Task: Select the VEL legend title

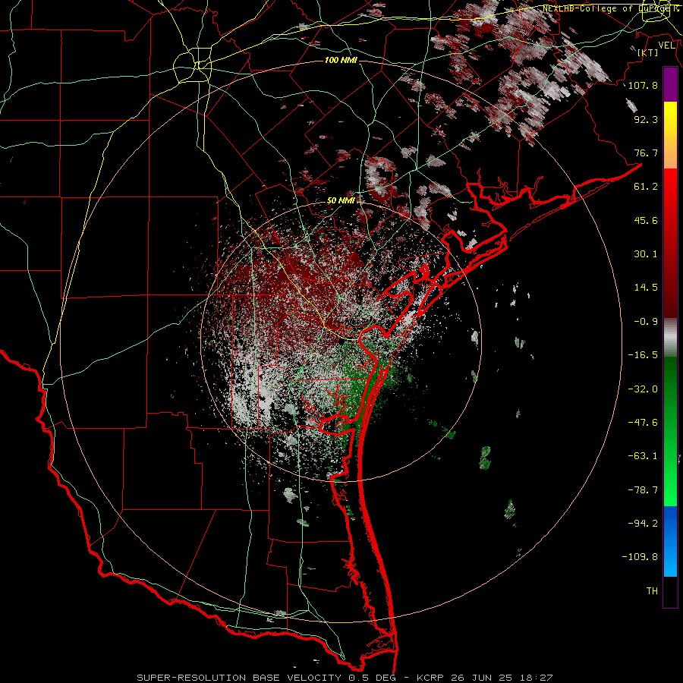Action: pyautogui.click(x=666, y=45)
